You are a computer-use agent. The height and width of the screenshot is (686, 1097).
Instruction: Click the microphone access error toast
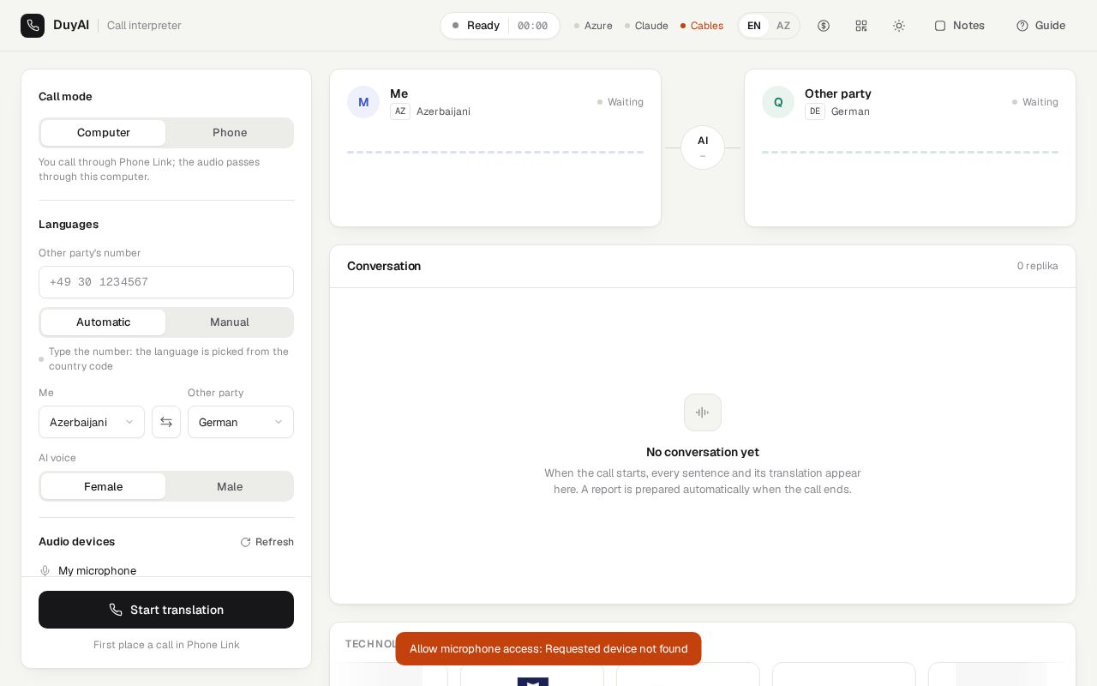(x=548, y=649)
